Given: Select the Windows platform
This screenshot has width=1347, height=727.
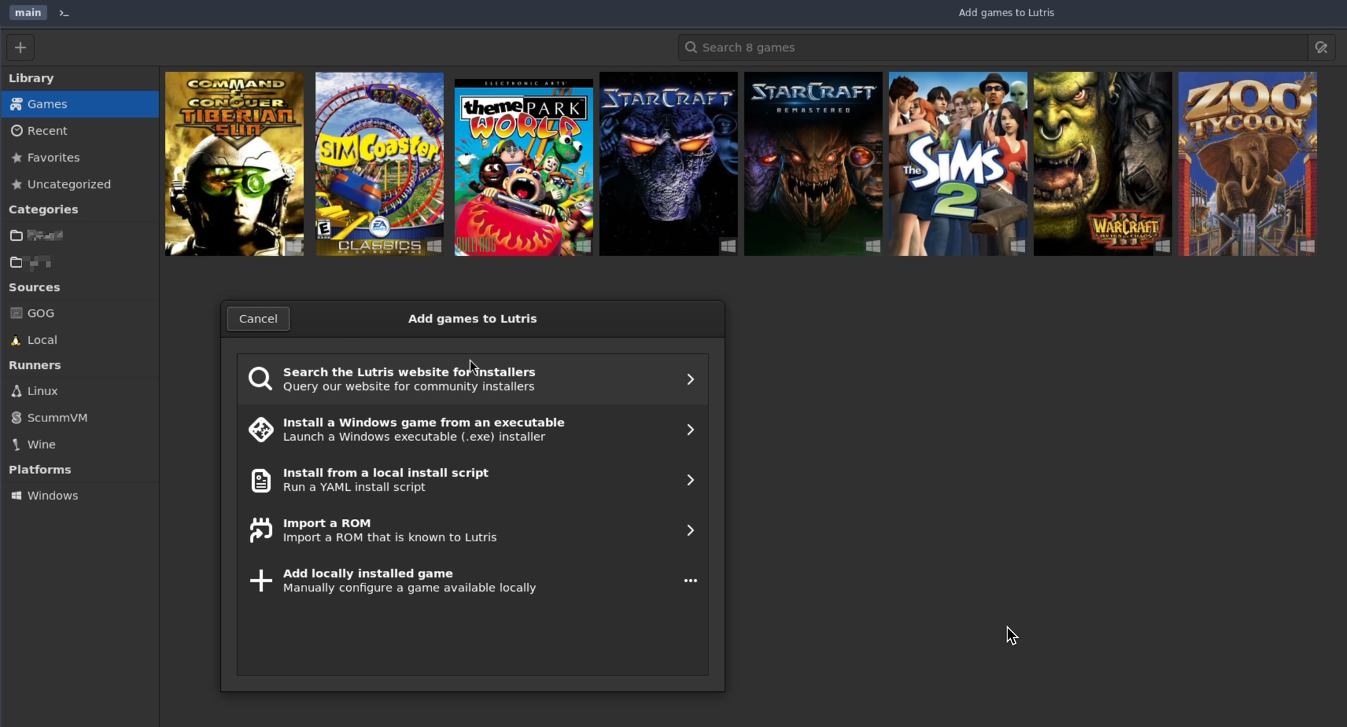Looking at the screenshot, I should pyautogui.click(x=79, y=495).
